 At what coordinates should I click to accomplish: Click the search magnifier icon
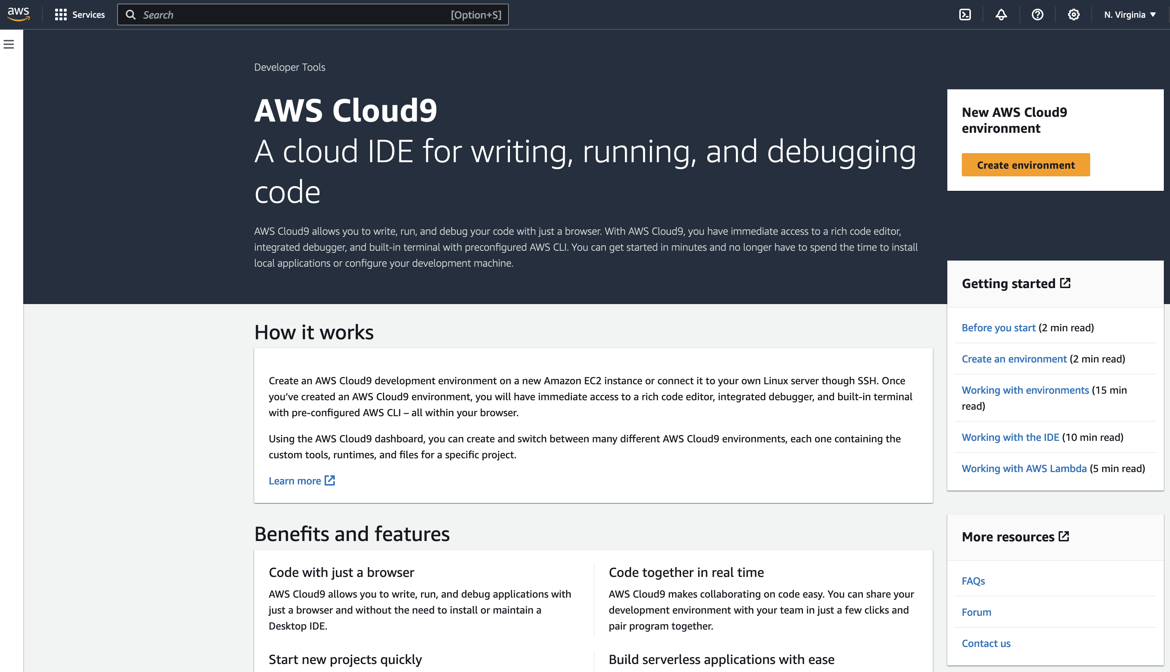click(x=131, y=15)
